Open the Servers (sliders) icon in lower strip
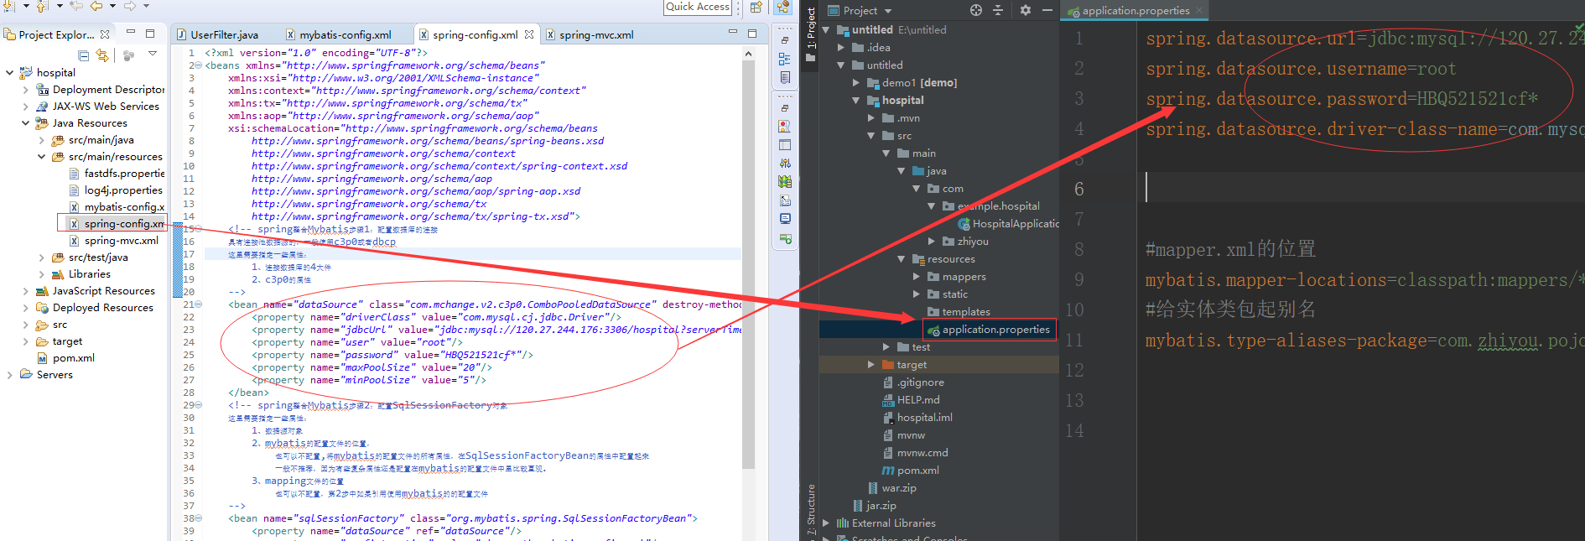The width and height of the screenshot is (1585, 541). click(784, 164)
